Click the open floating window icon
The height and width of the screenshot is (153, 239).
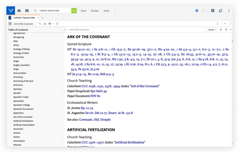coord(221,10)
